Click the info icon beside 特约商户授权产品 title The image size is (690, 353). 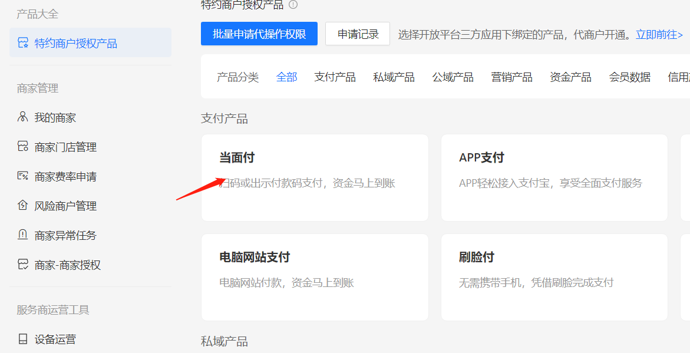pyautogui.click(x=293, y=4)
